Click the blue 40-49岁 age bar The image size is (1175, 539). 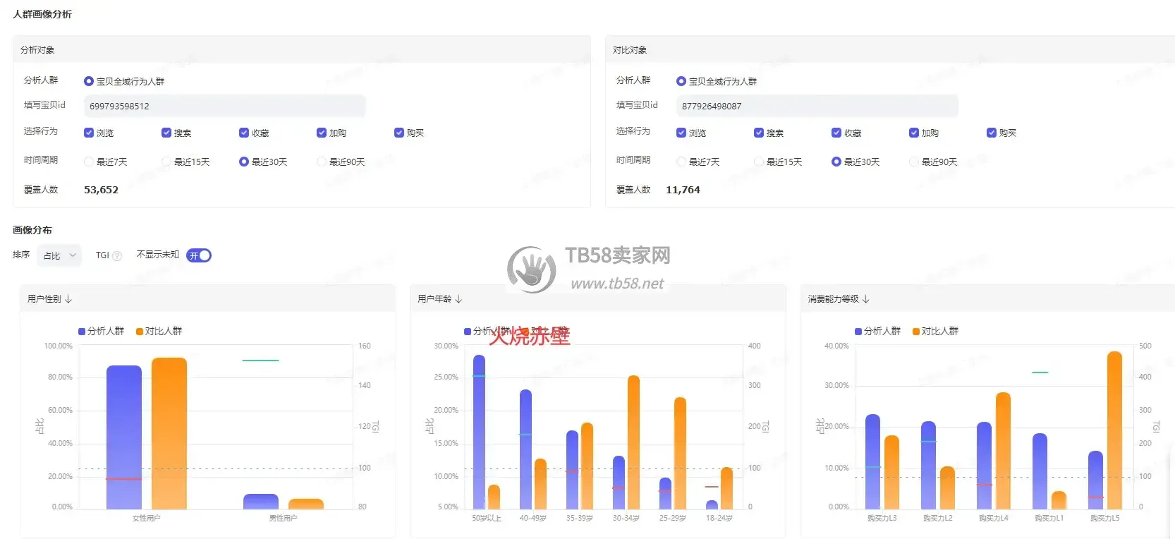click(525, 449)
